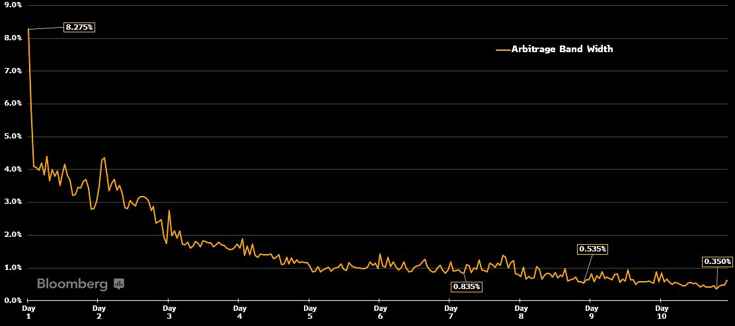Select the Day 9 axis marker
Screen dimensions: 735x326
(x=591, y=311)
